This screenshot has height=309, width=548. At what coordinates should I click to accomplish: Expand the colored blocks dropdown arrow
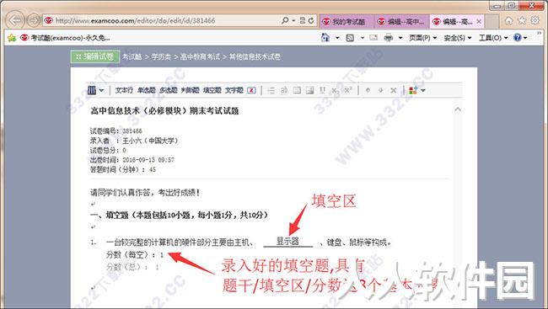point(423,90)
